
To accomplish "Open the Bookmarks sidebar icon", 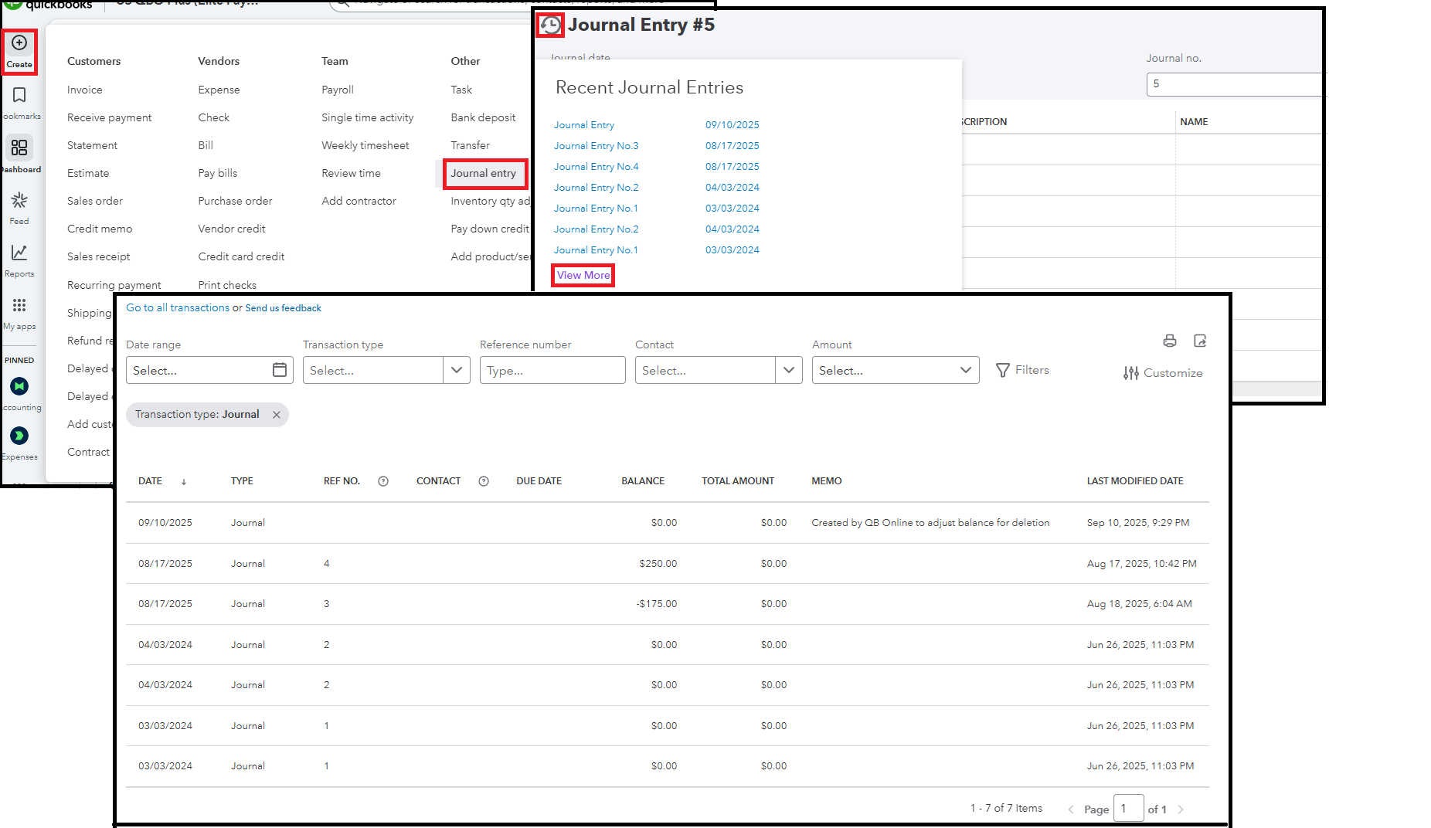I will tap(19, 95).
